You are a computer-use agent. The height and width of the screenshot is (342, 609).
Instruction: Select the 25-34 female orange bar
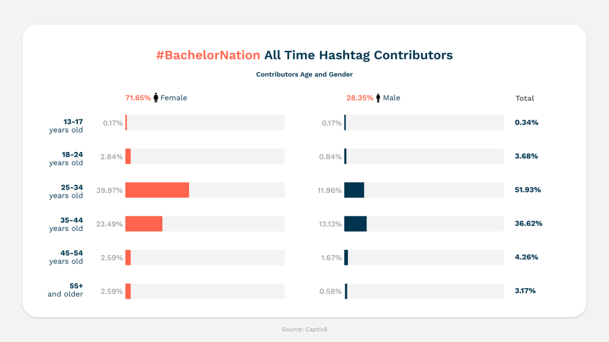pyautogui.click(x=157, y=190)
